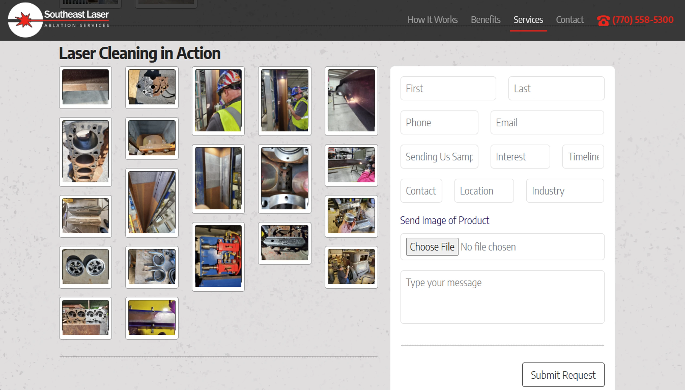Open the engine crank bearing closeup thumbnail

(x=285, y=179)
